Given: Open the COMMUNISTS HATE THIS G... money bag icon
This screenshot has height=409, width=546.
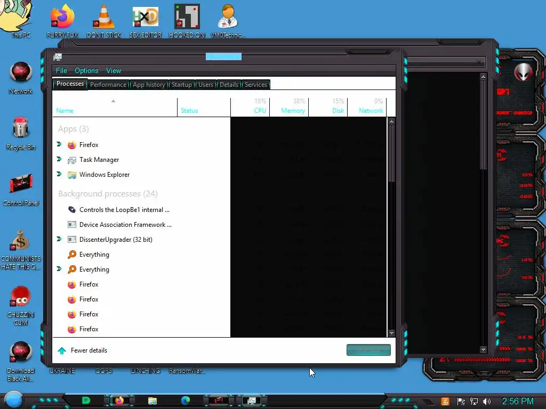Looking at the screenshot, I should [x=21, y=250].
